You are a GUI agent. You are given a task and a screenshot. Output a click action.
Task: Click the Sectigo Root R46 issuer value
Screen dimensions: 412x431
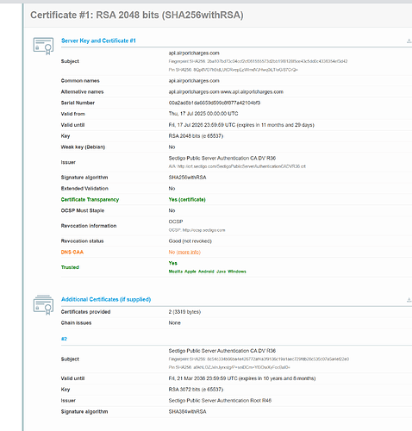click(220, 401)
